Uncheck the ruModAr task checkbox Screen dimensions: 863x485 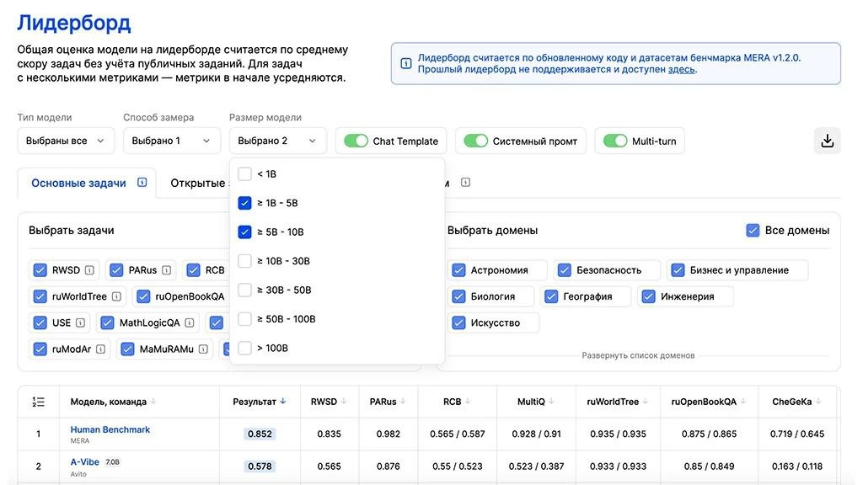(40, 349)
